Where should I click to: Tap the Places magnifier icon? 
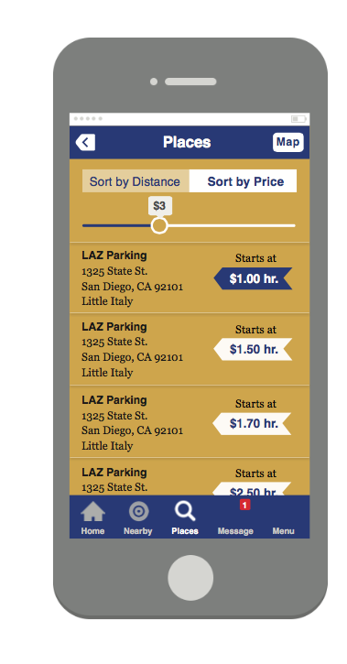pyautogui.click(x=185, y=511)
